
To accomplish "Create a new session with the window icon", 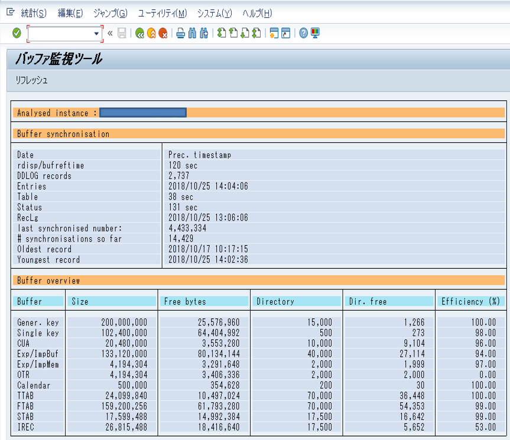I will tap(274, 33).
